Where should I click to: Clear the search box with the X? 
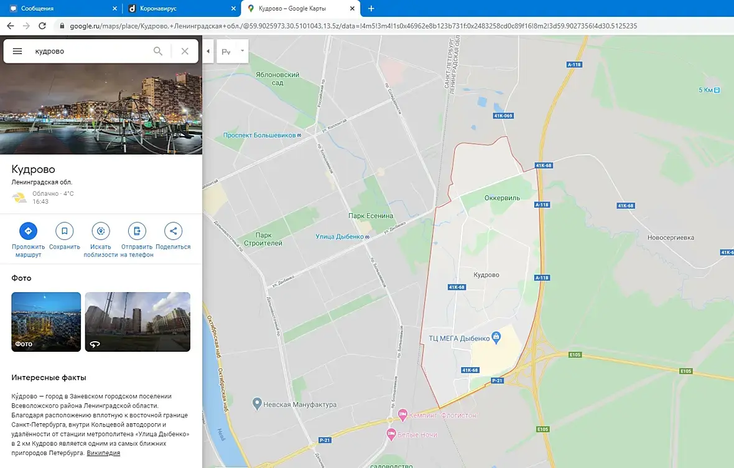click(x=185, y=51)
